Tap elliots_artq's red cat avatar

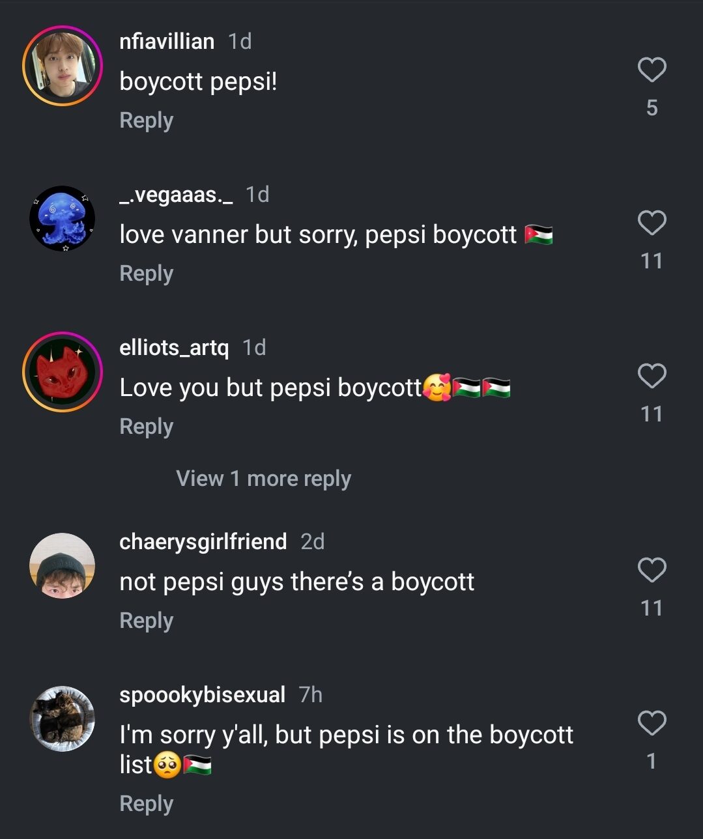[63, 372]
